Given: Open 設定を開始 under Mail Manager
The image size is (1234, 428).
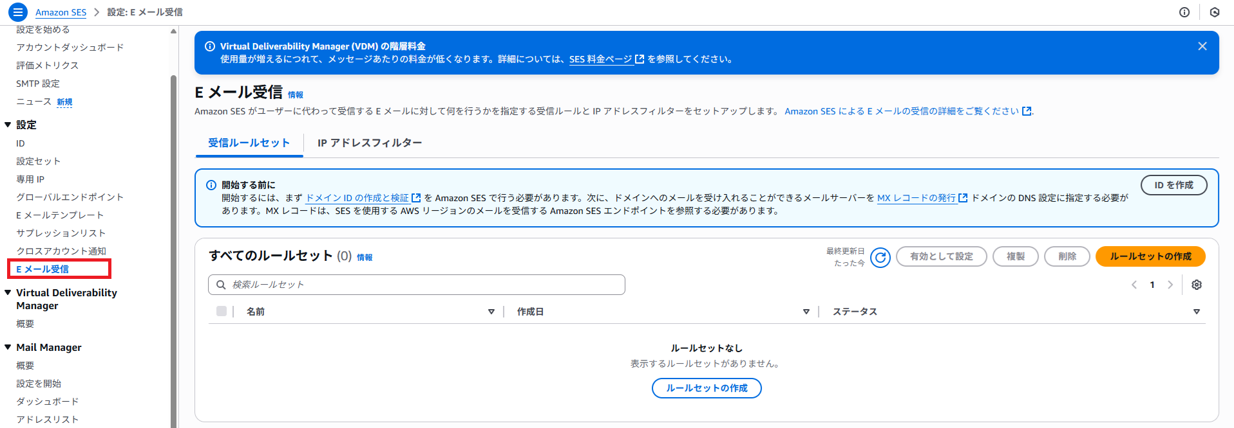Looking at the screenshot, I should (x=39, y=384).
